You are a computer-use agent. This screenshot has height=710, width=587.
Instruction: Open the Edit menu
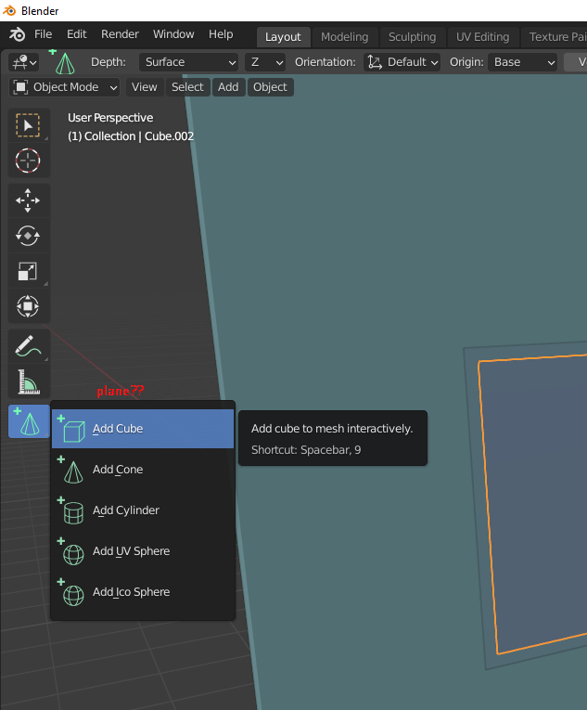click(76, 34)
